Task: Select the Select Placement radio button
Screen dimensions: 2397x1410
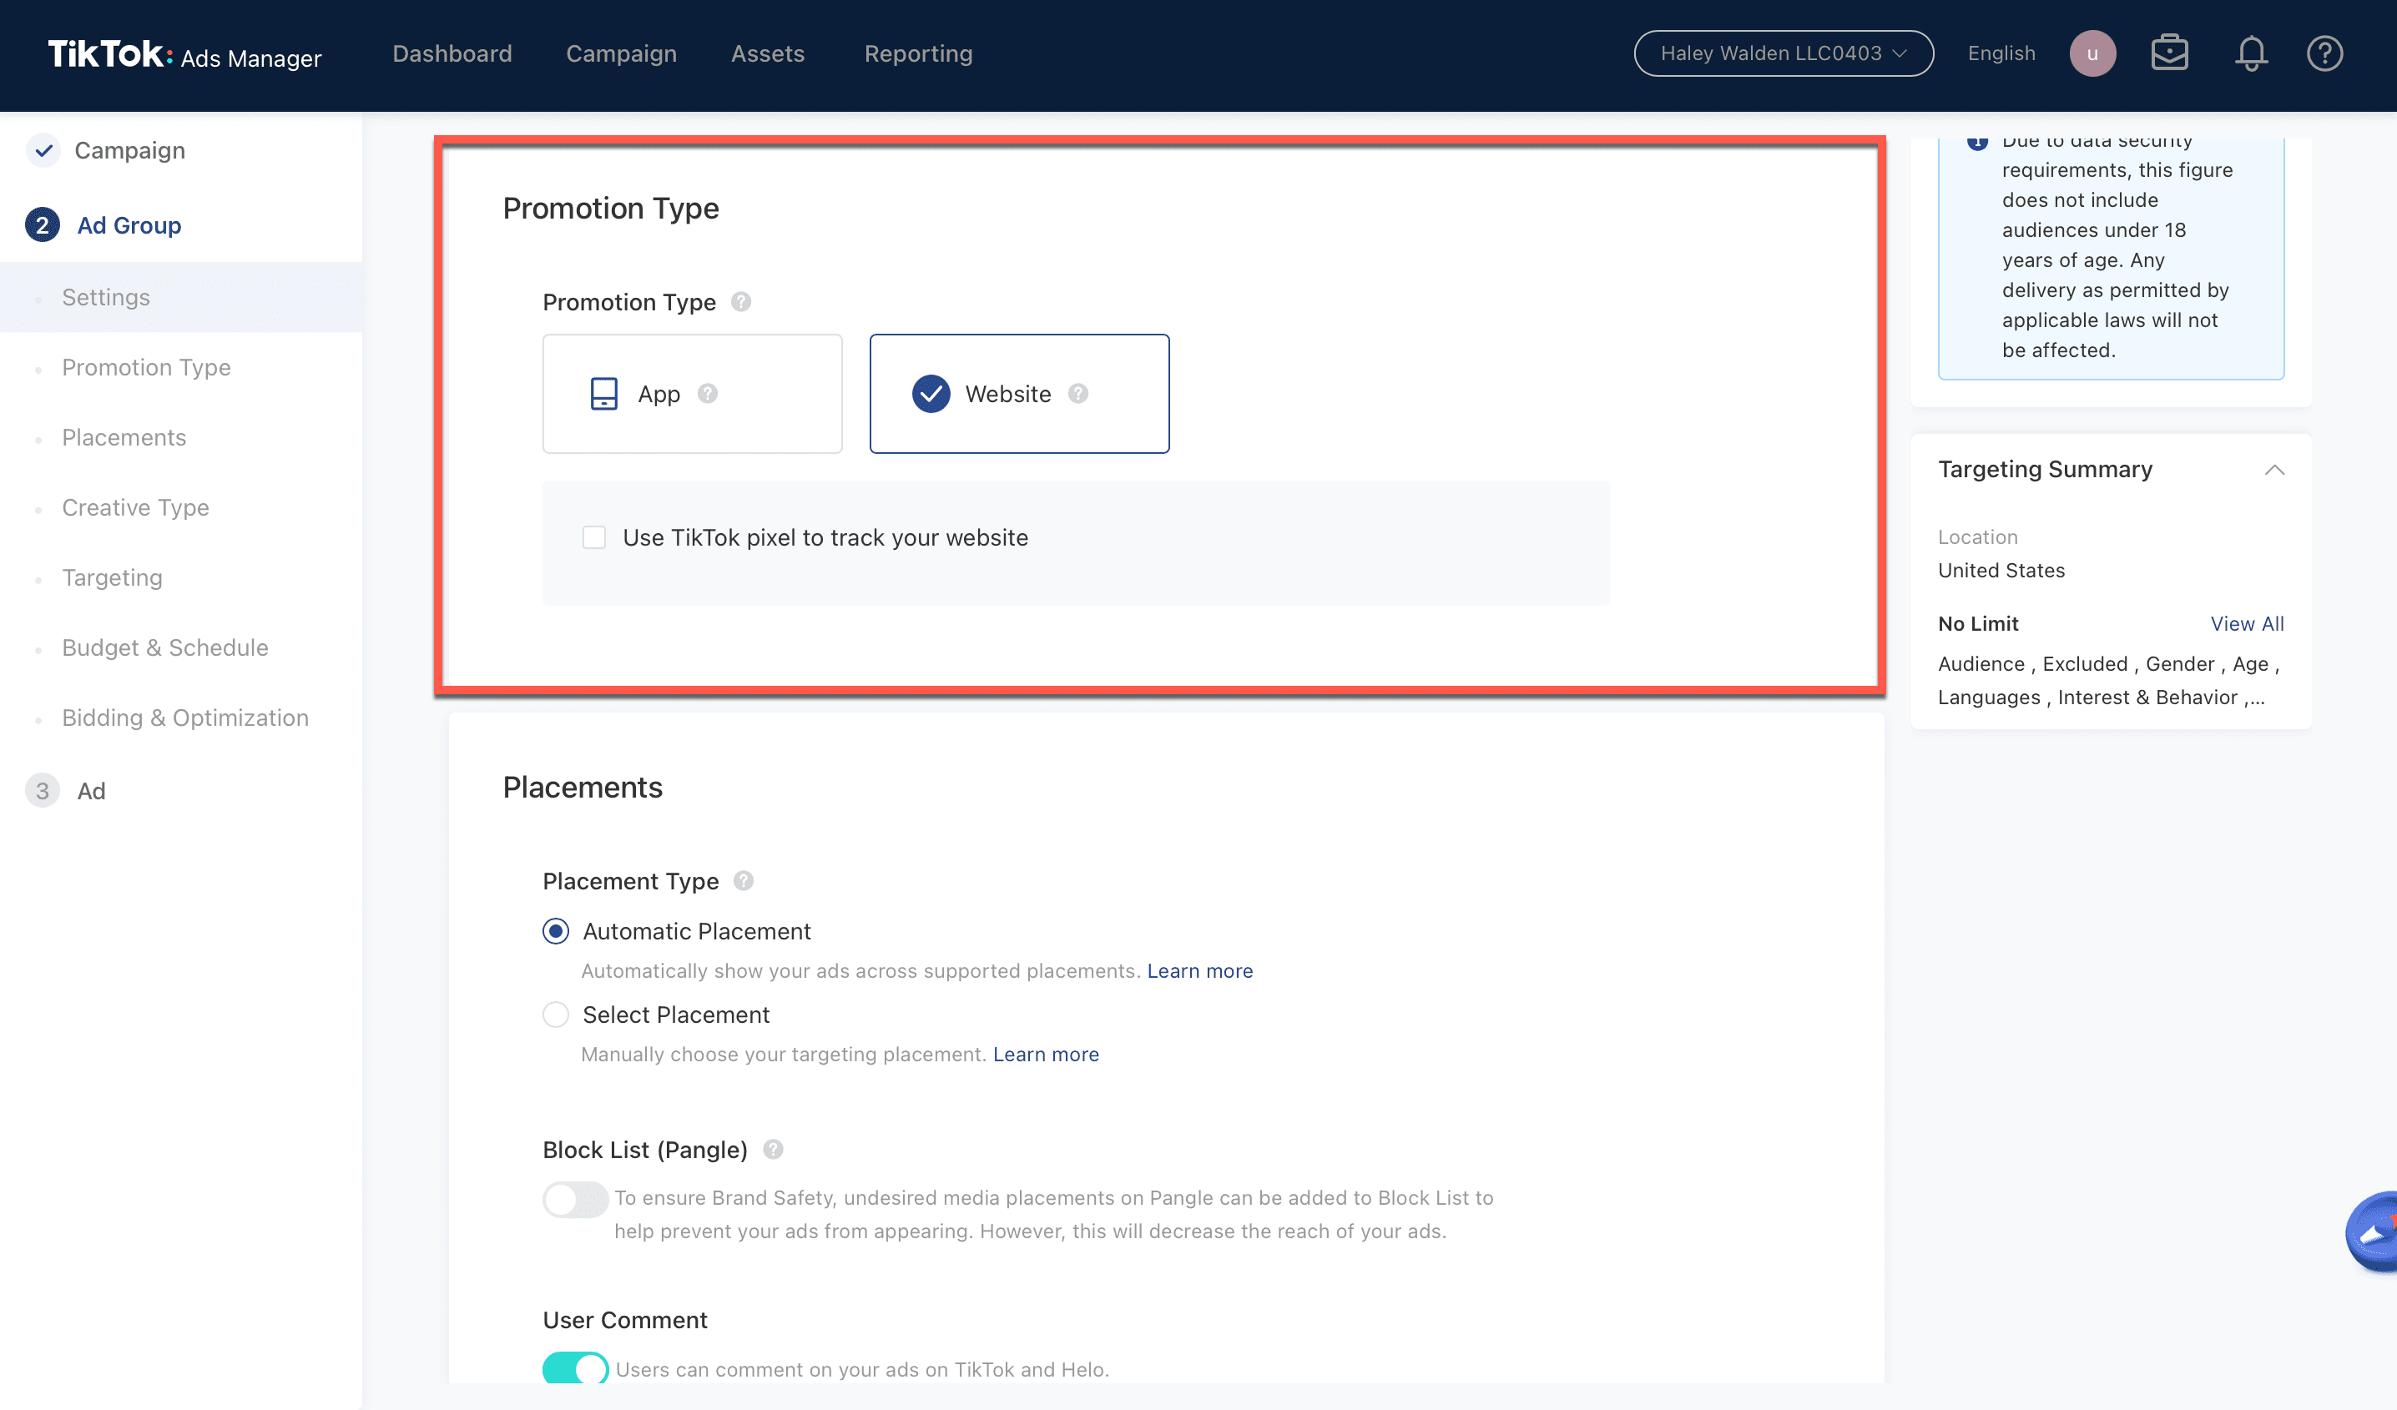Action: pyautogui.click(x=557, y=1015)
